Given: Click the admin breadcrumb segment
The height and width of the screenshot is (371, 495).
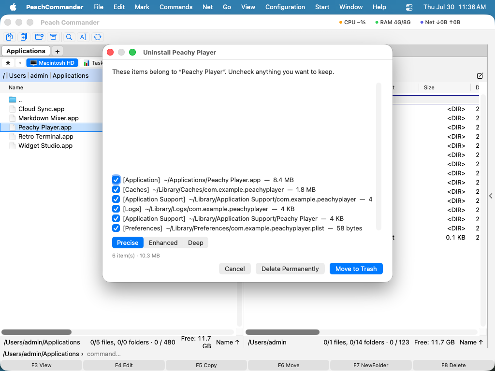Looking at the screenshot, I should (39, 76).
